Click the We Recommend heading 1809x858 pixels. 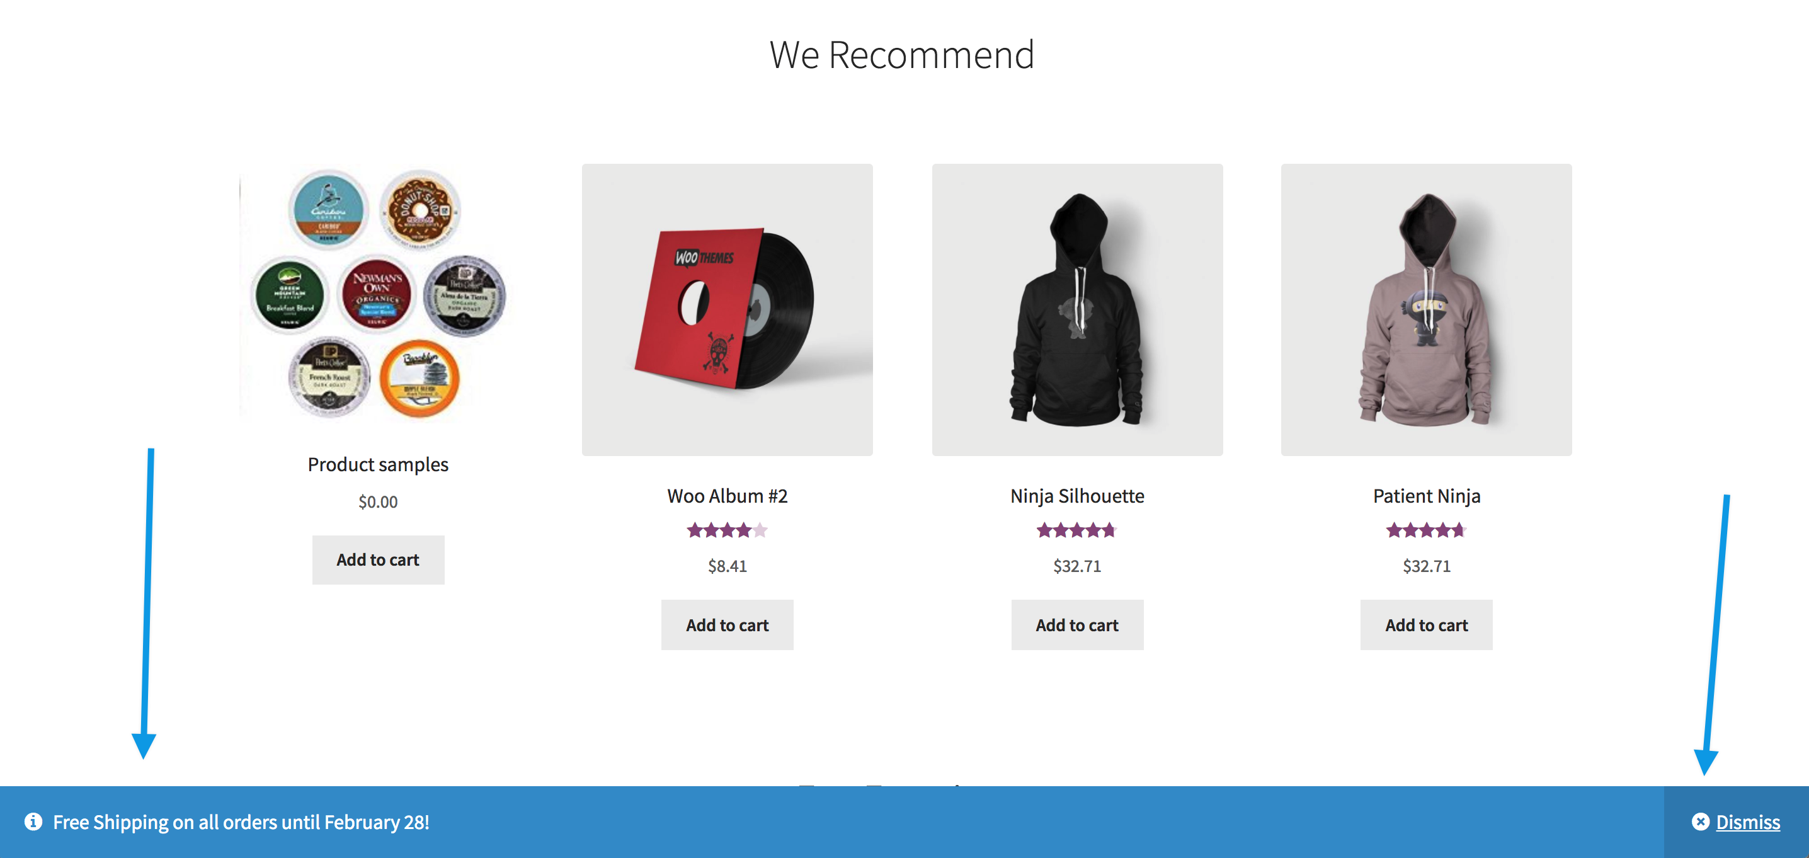point(903,55)
